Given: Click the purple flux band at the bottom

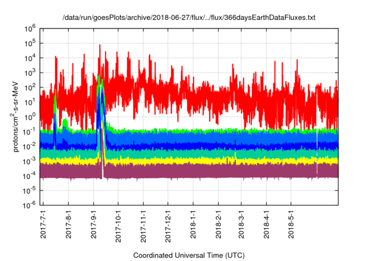Looking at the screenshot, I should pyautogui.click(x=189, y=171).
